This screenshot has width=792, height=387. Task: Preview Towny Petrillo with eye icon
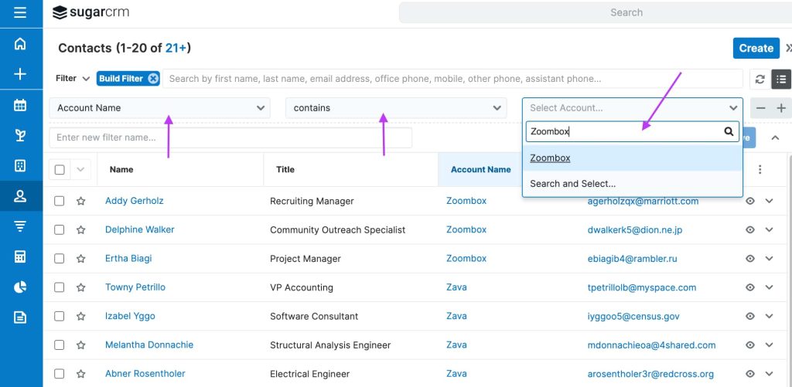[750, 287]
